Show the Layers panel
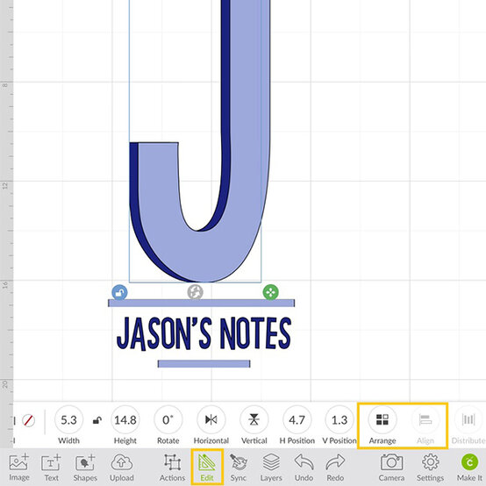Screen dimensions: 486x486 point(271,467)
